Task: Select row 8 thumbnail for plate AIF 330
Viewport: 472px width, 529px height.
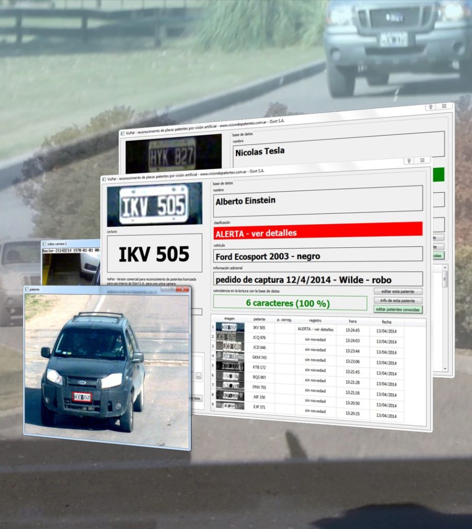Action: pyautogui.click(x=230, y=395)
